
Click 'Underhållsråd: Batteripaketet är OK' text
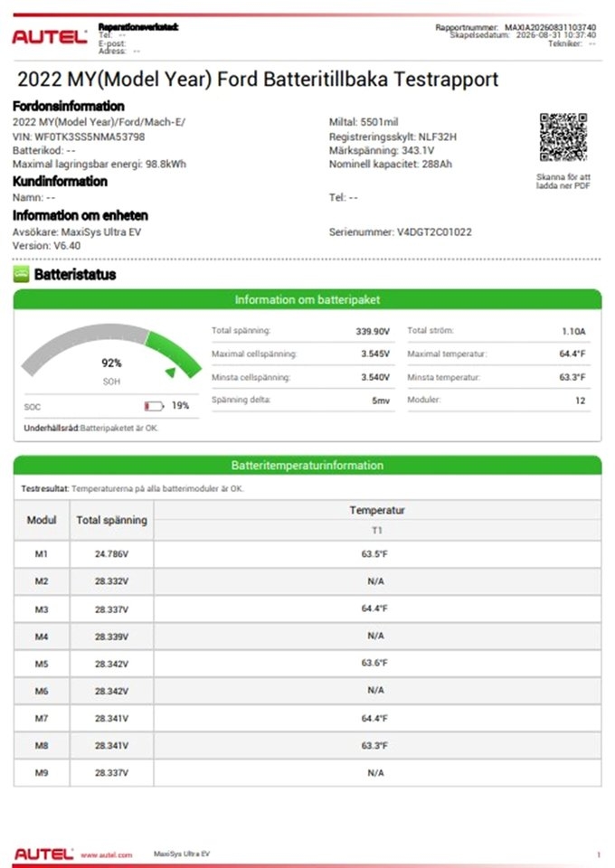point(90,428)
